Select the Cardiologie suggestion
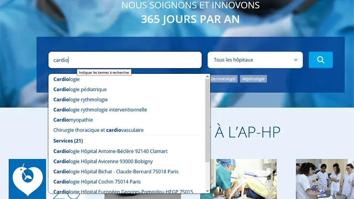 (66, 79)
